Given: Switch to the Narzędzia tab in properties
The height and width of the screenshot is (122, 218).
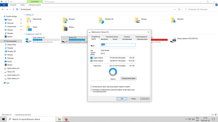Looking at the screenshot, I should pyautogui.click(x=104, y=39).
